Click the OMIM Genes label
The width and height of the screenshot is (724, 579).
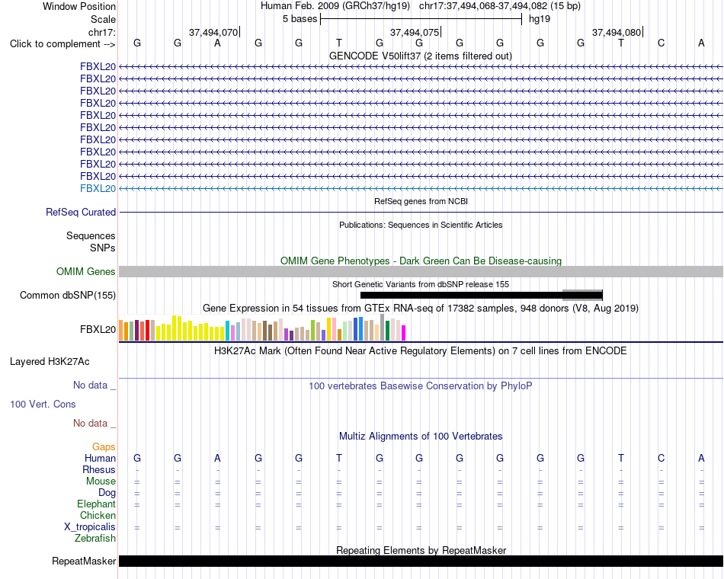pos(85,271)
